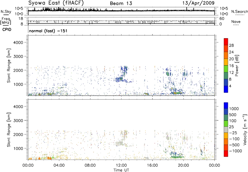Select the "12" Power colorbar value

coord(231,72)
